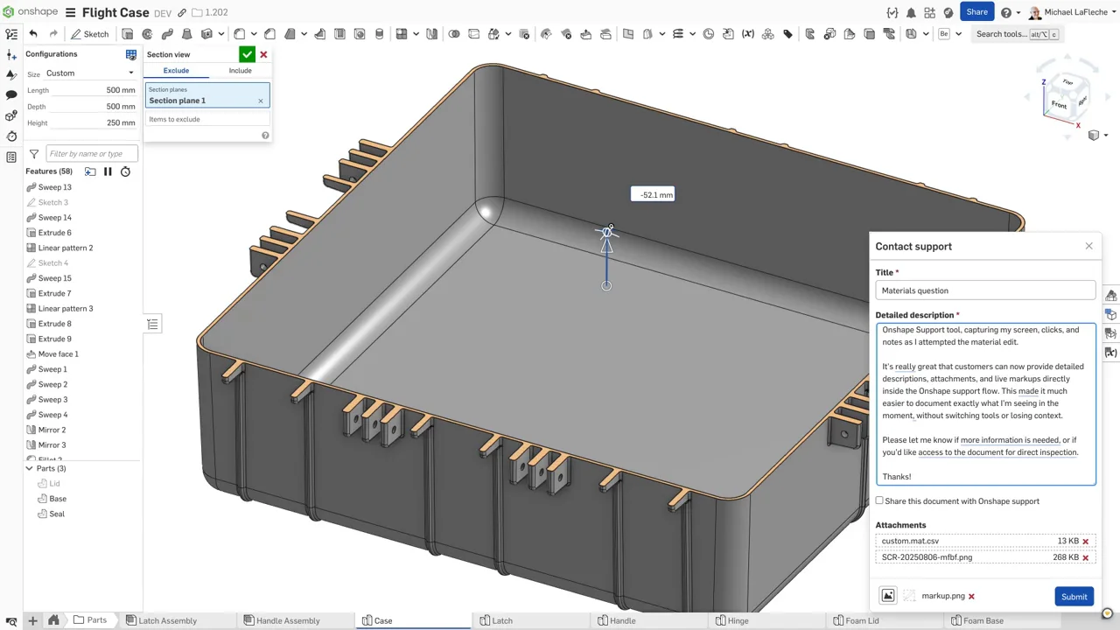Viewport: 1120px width, 630px height.
Task: Open the Latch Assembly tab
Action: (x=166, y=620)
